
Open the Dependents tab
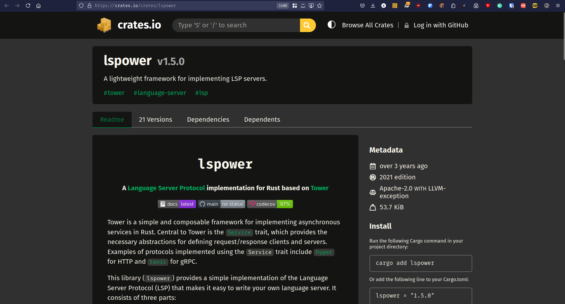coord(262,120)
